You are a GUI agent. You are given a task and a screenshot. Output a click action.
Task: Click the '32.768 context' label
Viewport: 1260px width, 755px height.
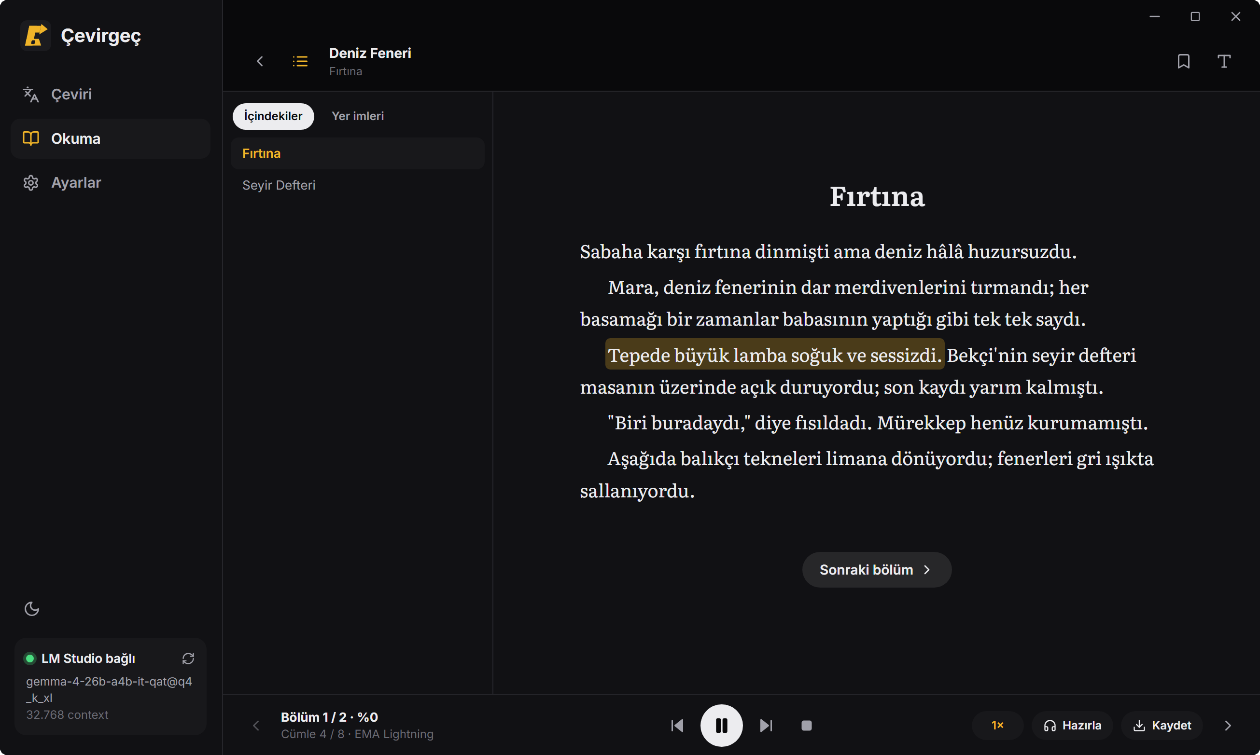click(x=67, y=715)
